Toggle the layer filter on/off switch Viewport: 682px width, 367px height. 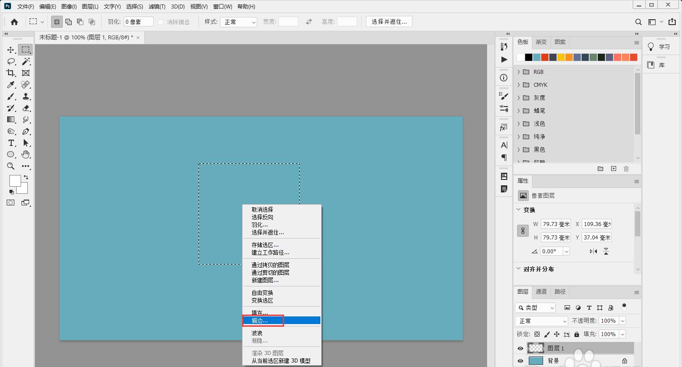coord(624,307)
